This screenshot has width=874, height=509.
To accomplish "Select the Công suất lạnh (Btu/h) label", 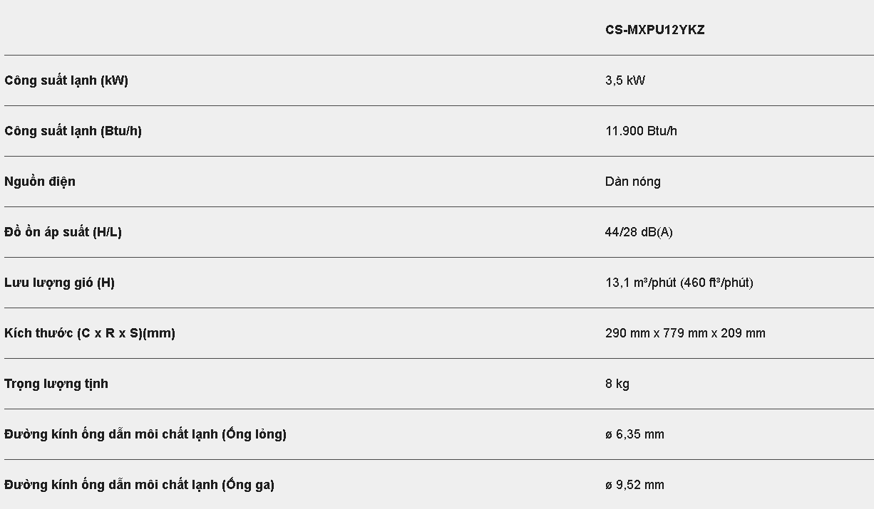I will click(x=73, y=131).
